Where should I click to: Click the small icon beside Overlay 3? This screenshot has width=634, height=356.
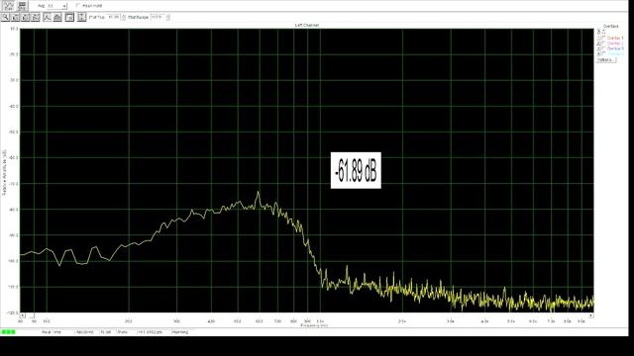point(598,48)
